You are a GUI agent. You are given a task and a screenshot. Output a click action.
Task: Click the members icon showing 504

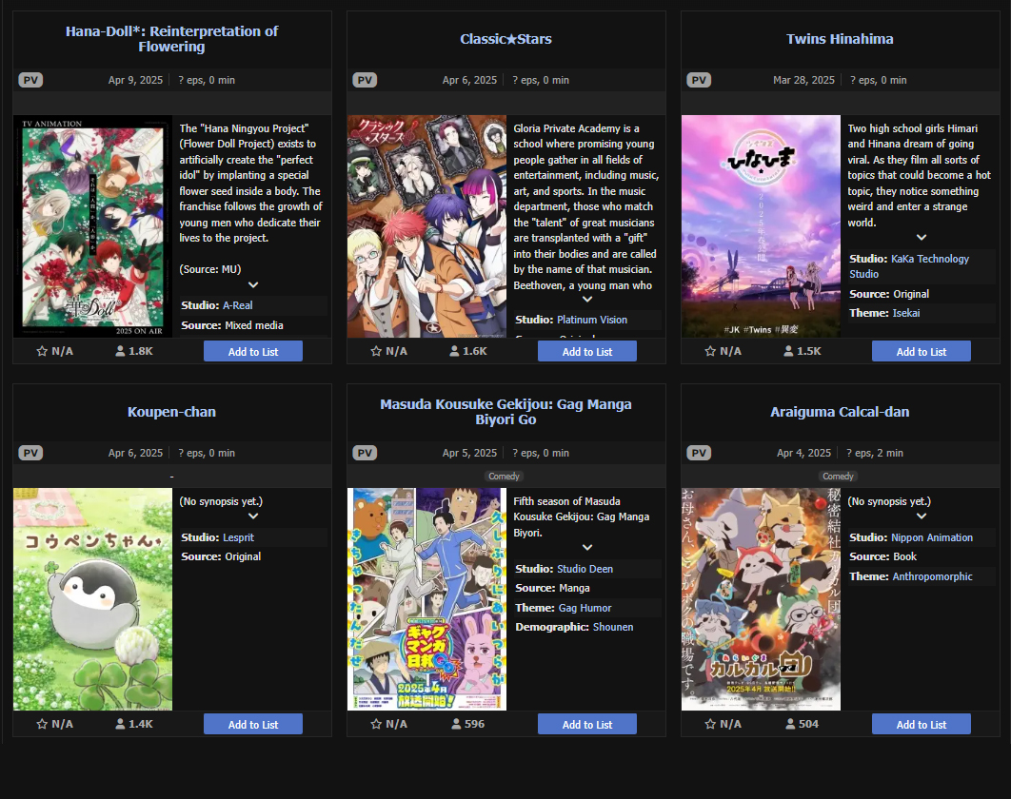point(790,724)
